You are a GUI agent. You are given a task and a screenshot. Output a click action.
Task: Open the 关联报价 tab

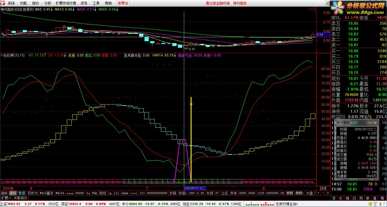point(20,198)
